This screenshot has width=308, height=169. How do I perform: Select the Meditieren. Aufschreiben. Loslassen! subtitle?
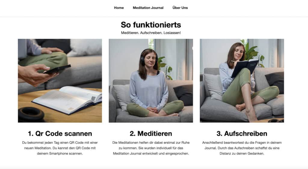151,33
